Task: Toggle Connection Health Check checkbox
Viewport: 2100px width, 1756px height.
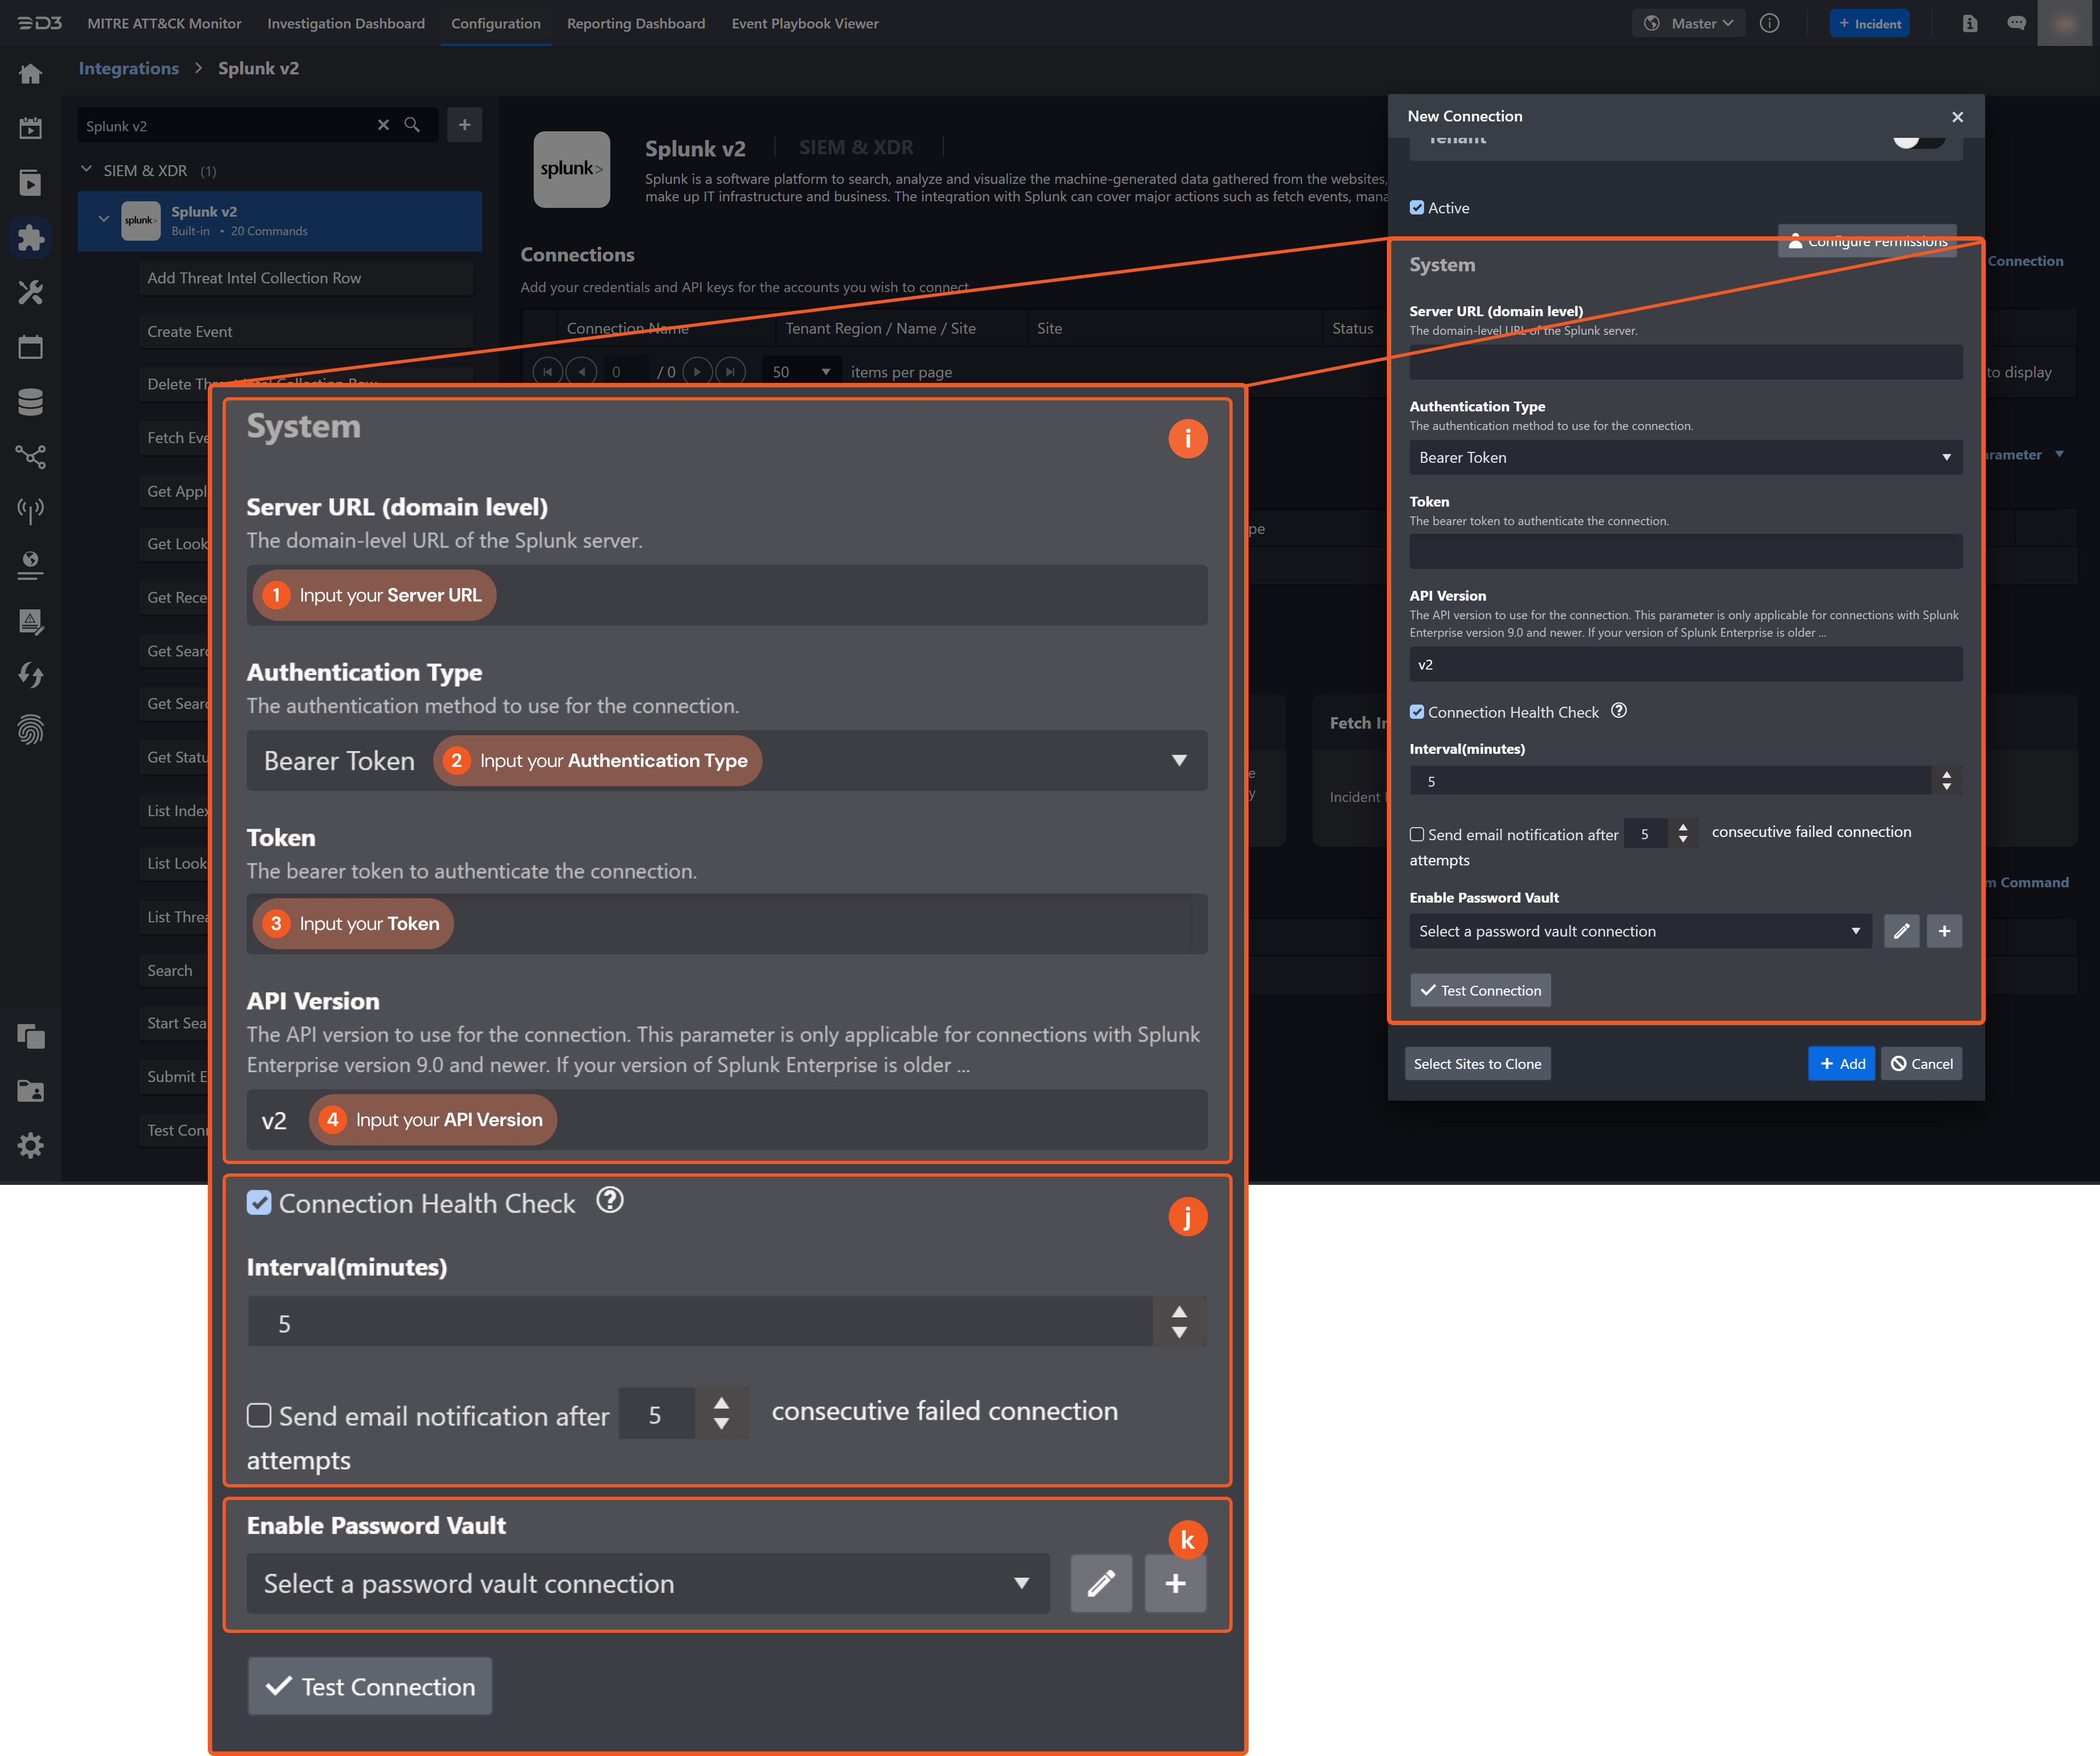Action: pyautogui.click(x=1417, y=712)
